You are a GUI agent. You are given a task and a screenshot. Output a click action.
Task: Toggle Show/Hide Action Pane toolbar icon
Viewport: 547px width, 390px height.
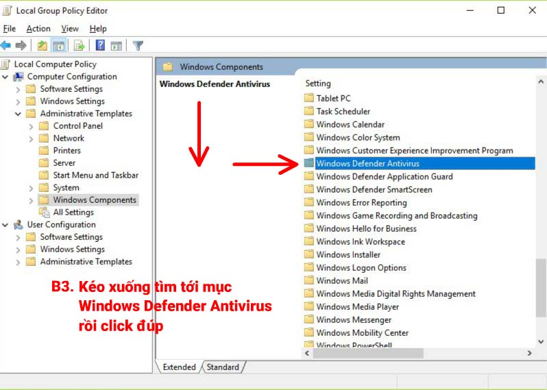(x=116, y=45)
